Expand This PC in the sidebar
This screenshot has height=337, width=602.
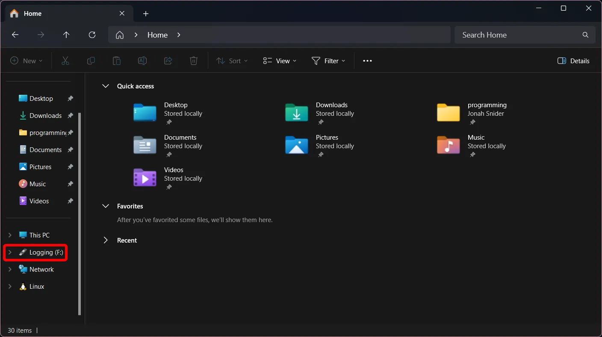click(9, 235)
